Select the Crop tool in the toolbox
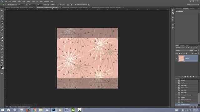 pos(2,21)
